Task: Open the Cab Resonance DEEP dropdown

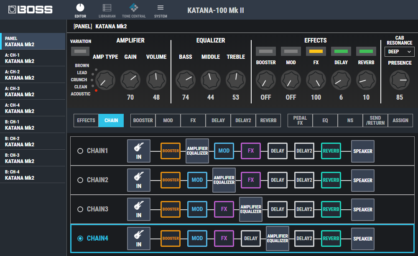Action: [x=399, y=52]
